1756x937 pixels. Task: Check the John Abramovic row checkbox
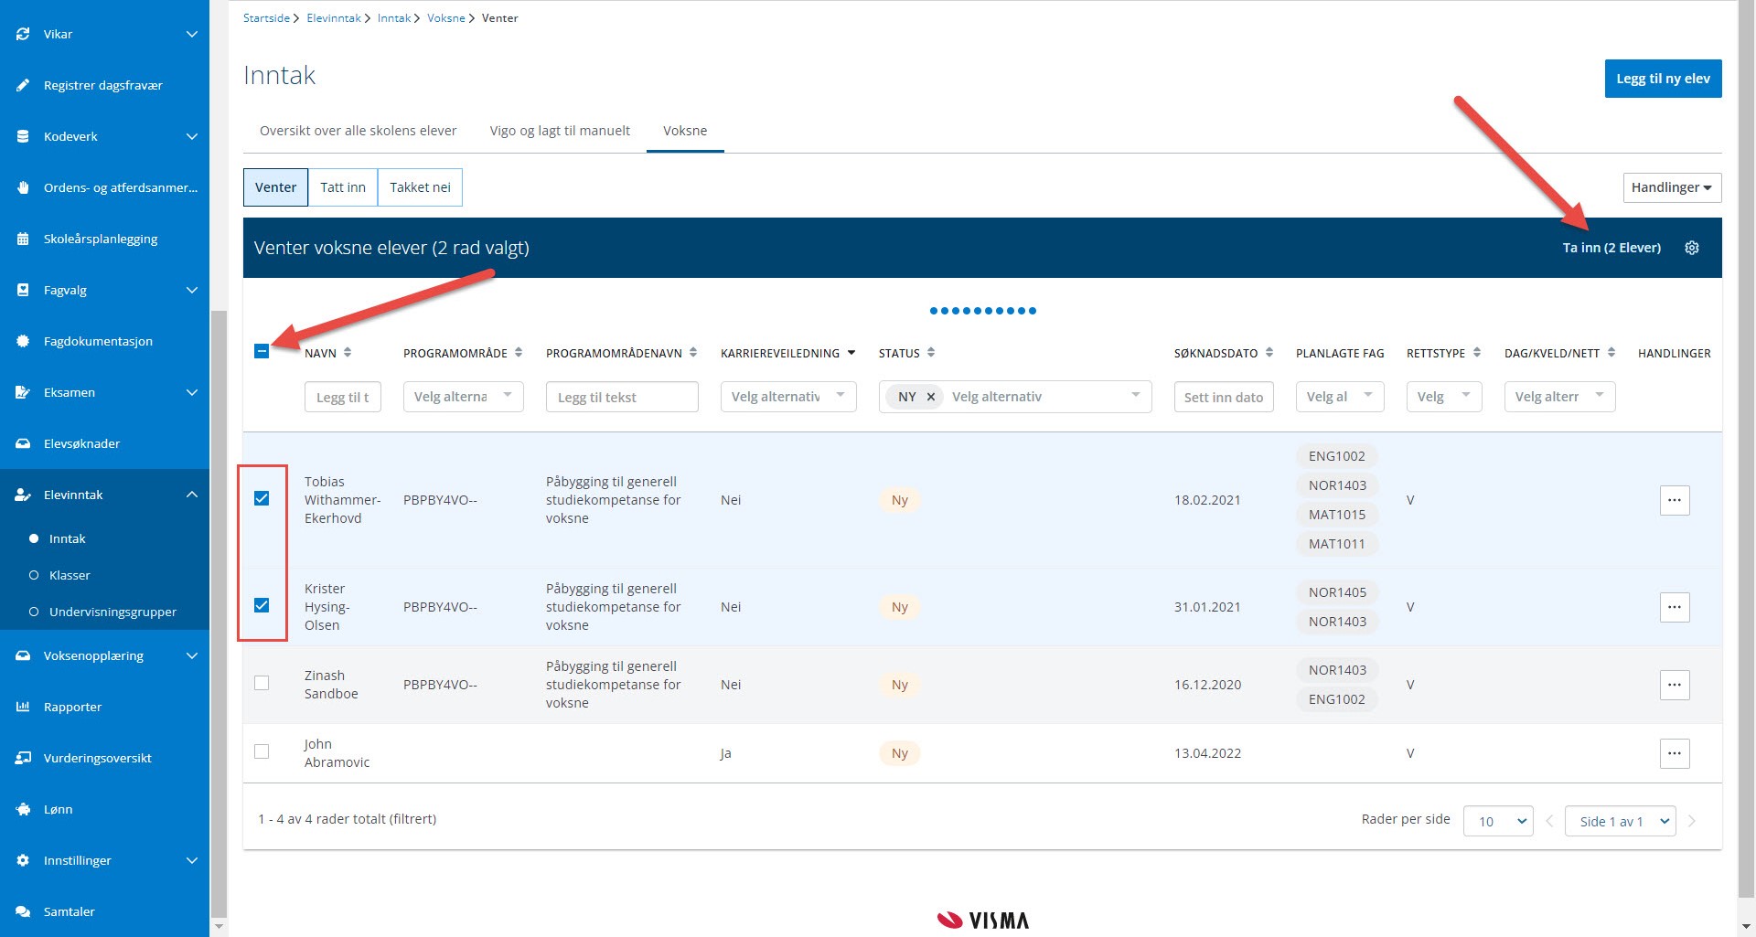coord(262,751)
